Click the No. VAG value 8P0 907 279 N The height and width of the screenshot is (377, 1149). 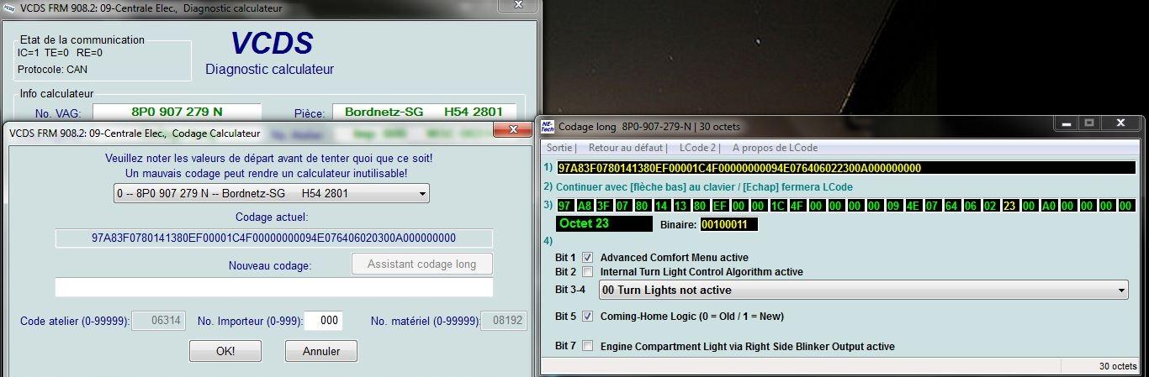(x=177, y=112)
